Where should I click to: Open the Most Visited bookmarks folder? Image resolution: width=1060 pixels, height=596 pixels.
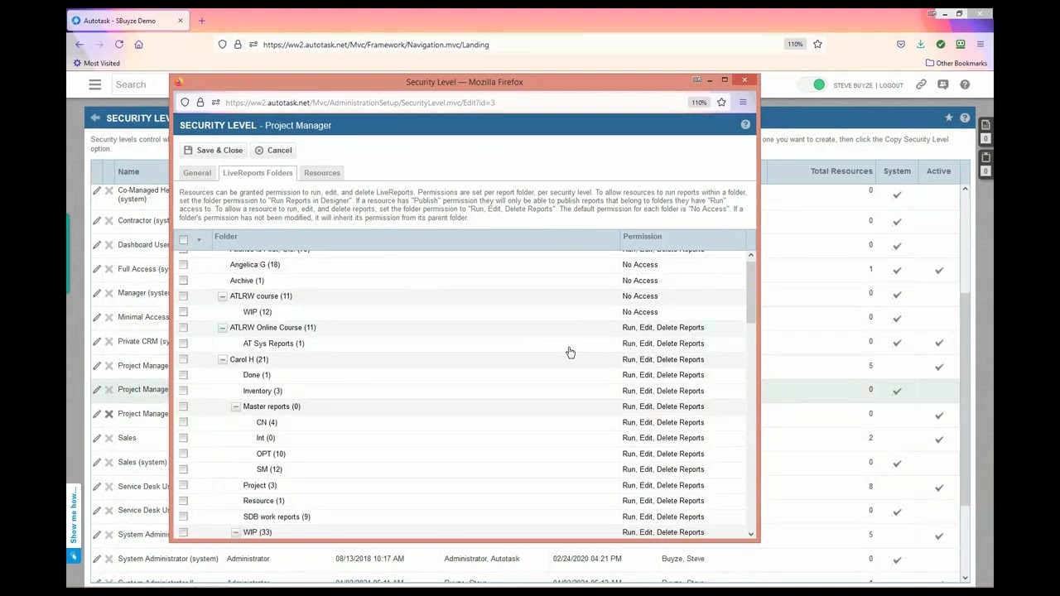(x=96, y=63)
